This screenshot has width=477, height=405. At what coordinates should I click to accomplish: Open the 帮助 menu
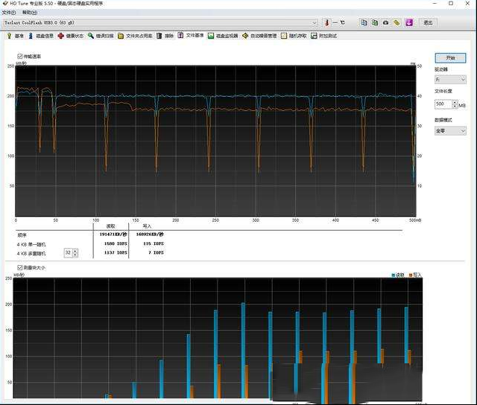(x=28, y=13)
